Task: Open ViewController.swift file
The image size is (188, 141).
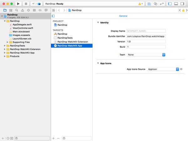Action: pyautogui.click(x=23, y=28)
